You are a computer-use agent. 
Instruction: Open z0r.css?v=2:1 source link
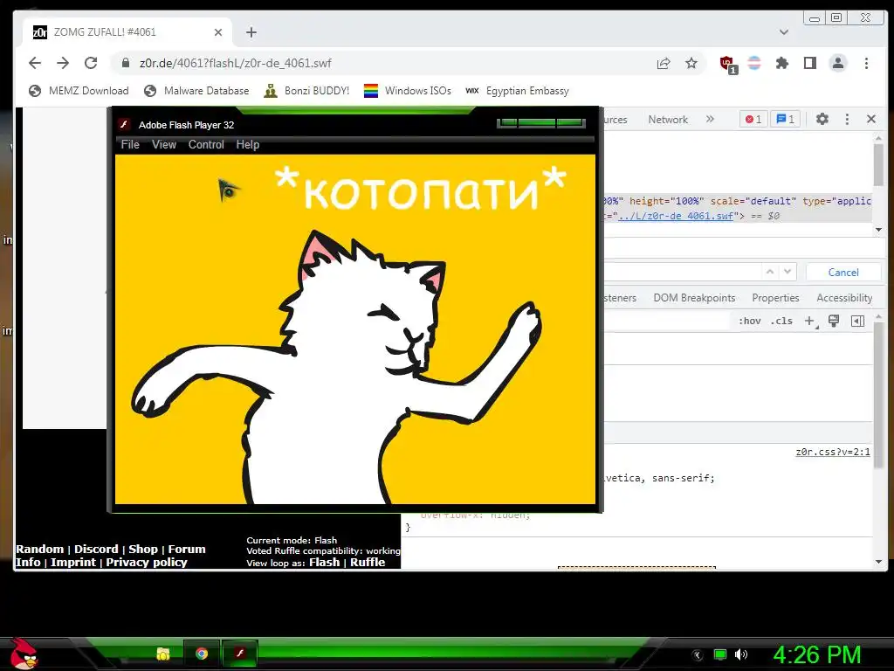pyautogui.click(x=832, y=452)
